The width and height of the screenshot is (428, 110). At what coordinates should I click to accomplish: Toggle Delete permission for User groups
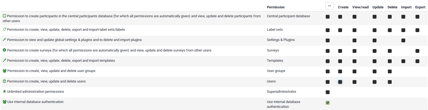390,71
